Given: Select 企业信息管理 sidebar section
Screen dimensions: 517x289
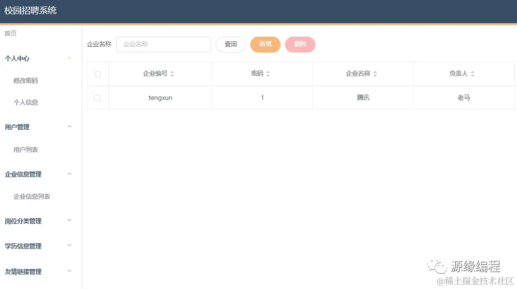Looking at the screenshot, I should (x=23, y=174).
